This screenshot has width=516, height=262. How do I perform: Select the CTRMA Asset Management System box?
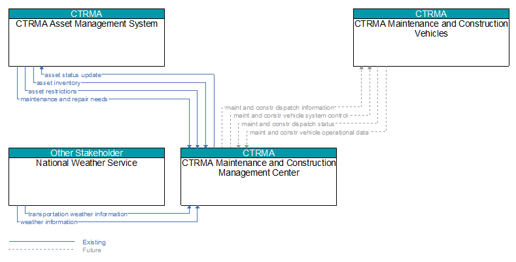click(86, 37)
